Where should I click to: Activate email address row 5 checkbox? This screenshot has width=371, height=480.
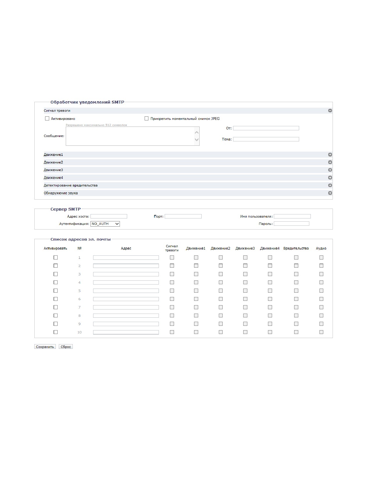coord(56,291)
